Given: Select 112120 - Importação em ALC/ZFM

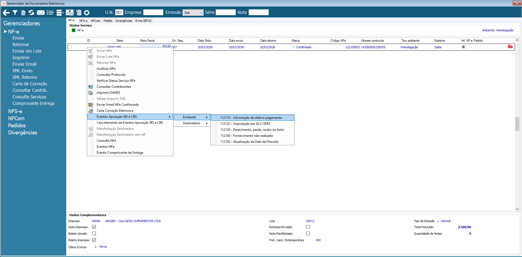Looking at the screenshot, I should (x=253, y=124).
